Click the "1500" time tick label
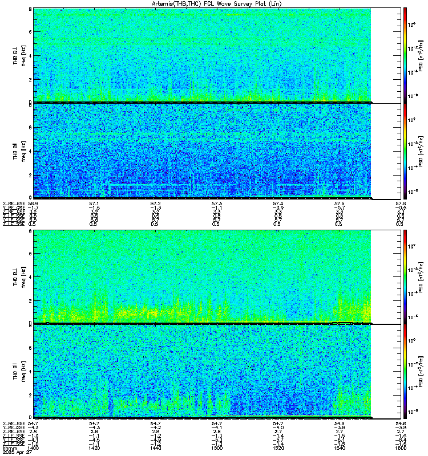The height and width of the screenshot is (456, 428). 217,448
